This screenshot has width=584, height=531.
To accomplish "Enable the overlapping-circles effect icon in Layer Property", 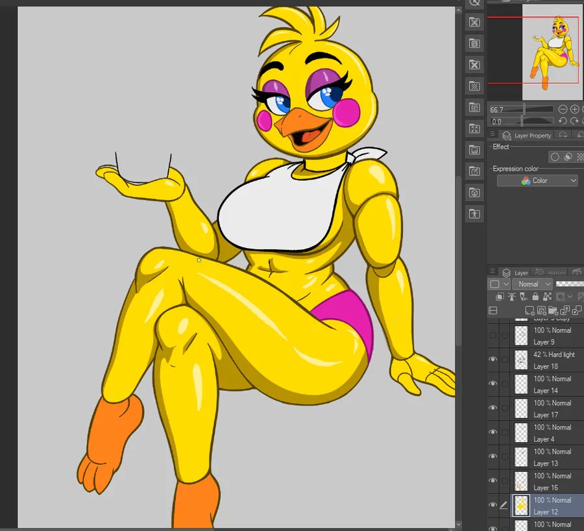I will click(x=568, y=157).
